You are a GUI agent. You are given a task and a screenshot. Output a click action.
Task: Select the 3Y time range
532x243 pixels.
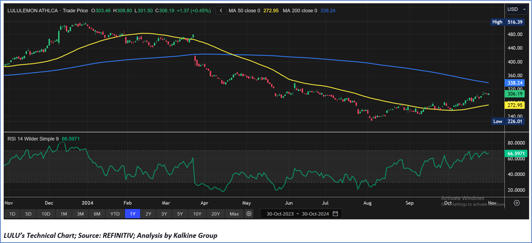[164, 214]
